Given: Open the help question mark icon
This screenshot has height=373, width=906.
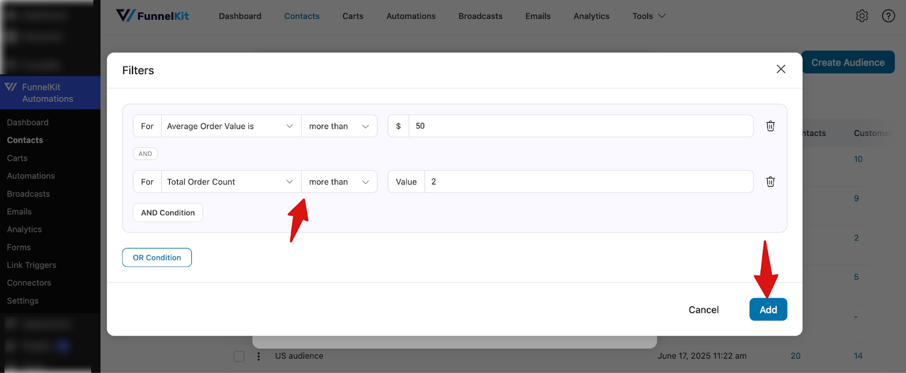Looking at the screenshot, I should (x=888, y=16).
